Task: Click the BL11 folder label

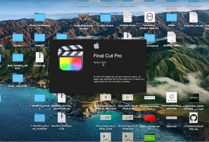Action: click(149, 5)
